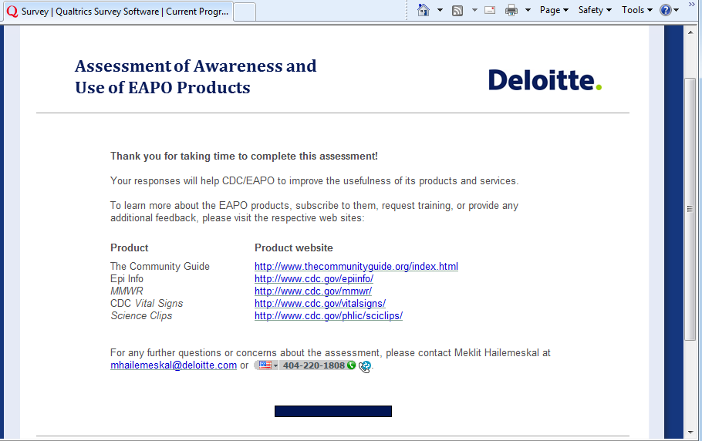Viewport: 702px width, 441px height.
Task: Click the 'The Community Guide' product name
Action: coord(160,267)
